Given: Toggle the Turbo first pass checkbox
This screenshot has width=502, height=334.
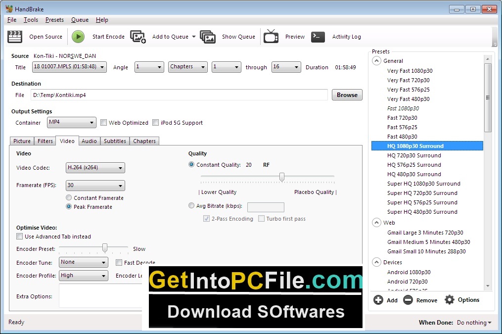Looking at the screenshot, I should click(261, 218).
